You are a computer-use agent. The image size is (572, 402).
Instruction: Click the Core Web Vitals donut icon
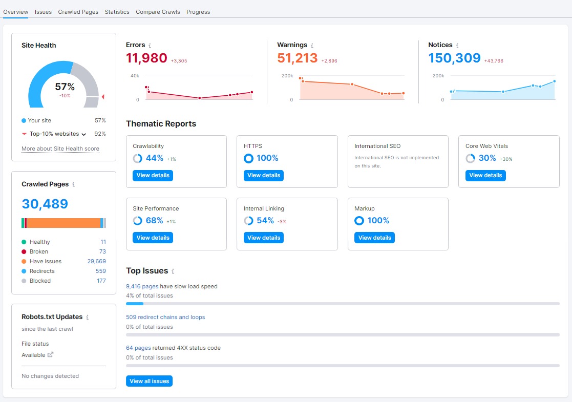(x=470, y=158)
